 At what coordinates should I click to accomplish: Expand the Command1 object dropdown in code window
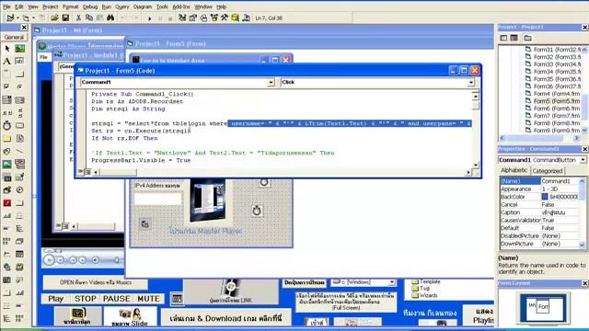(271, 82)
